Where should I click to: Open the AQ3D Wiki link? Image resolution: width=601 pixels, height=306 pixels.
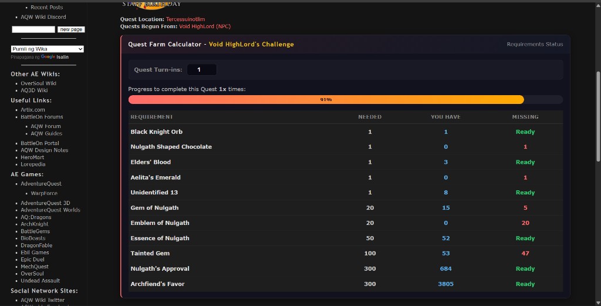coord(34,90)
